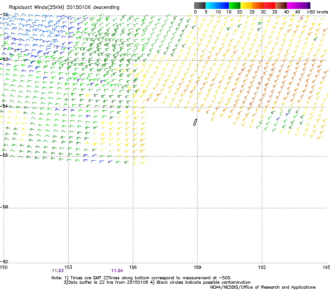This screenshot has width=330, height=290.
Task: Click longitude axis label 156
Action: pyautogui.click(x=133, y=267)
